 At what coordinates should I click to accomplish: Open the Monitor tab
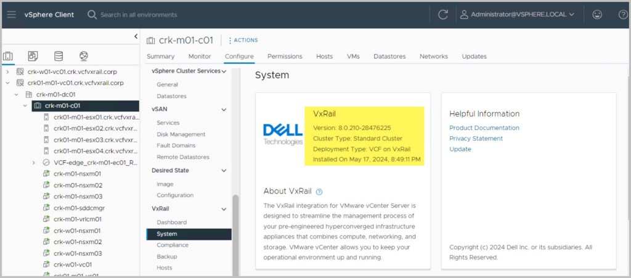(x=200, y=56)
